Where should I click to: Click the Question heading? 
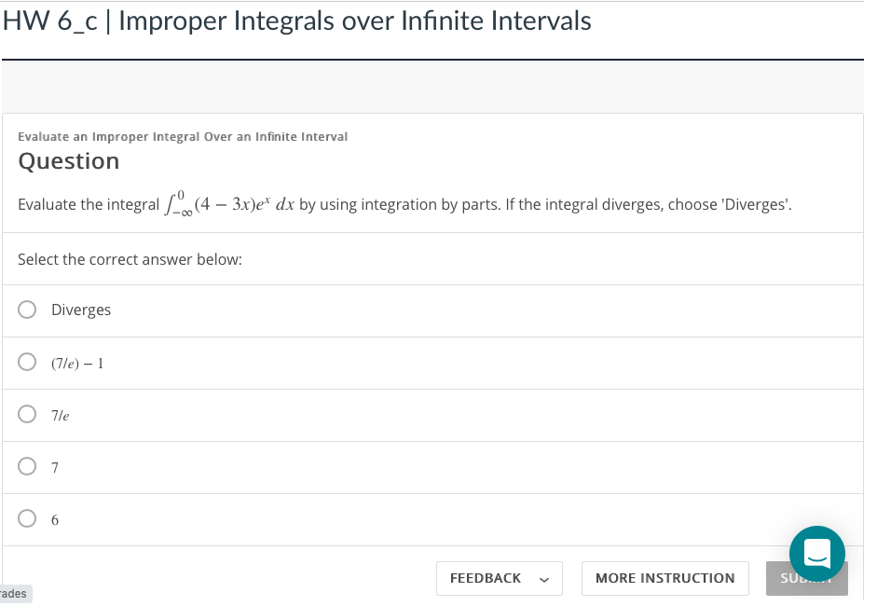(68, 160)
